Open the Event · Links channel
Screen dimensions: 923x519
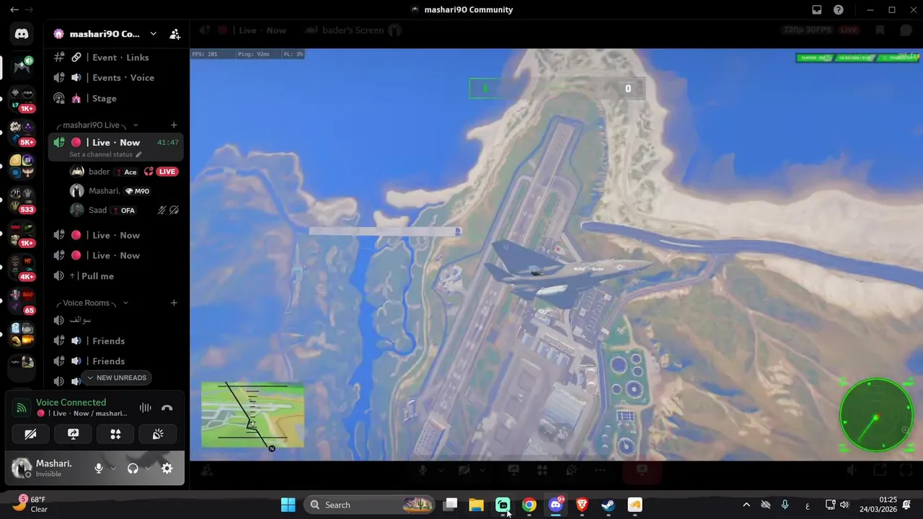pyautogui.click(x=115, y=57)
